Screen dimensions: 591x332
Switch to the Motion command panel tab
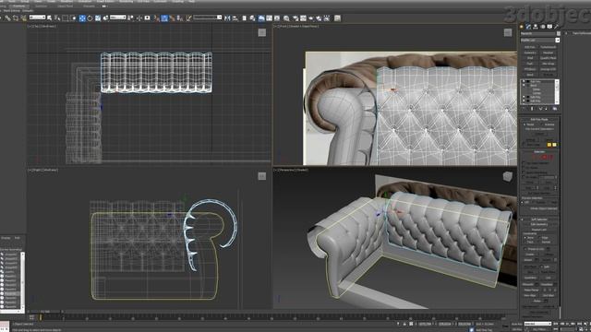(543, 27)
